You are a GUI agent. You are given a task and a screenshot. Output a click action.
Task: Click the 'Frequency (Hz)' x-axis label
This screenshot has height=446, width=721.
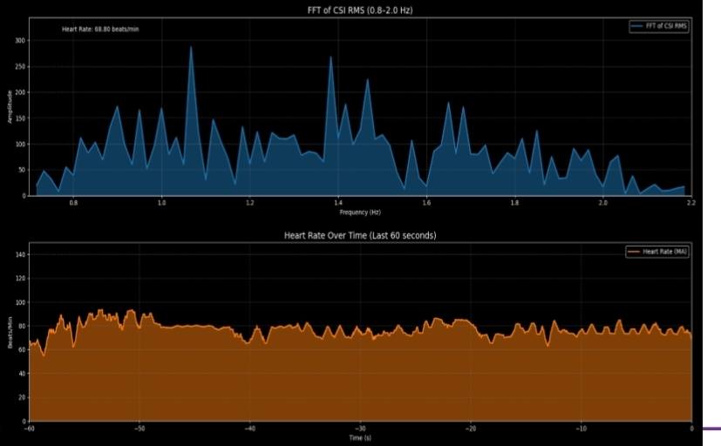coord(361,212)
